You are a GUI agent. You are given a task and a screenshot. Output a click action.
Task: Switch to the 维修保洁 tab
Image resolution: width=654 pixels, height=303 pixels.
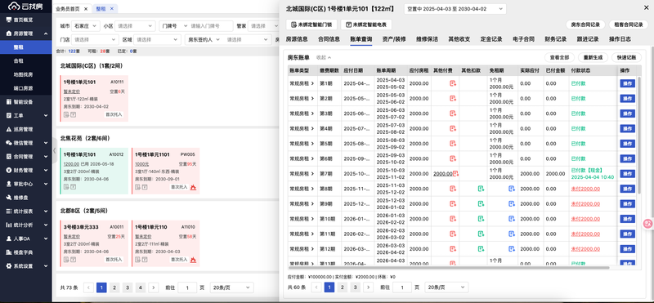pyautogui.click(x=427, y=39)
